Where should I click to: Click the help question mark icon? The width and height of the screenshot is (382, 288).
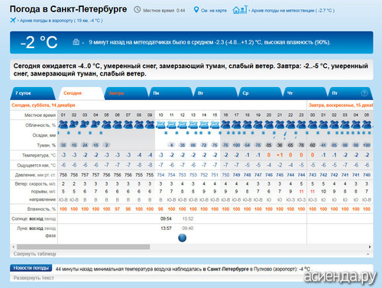pyautogui.click(x=364, y=93)
